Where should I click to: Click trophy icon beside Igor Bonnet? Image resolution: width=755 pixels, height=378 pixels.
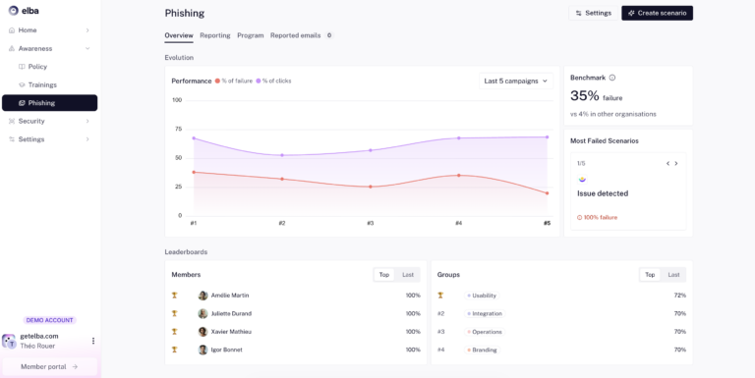click(x=174, y=350)
